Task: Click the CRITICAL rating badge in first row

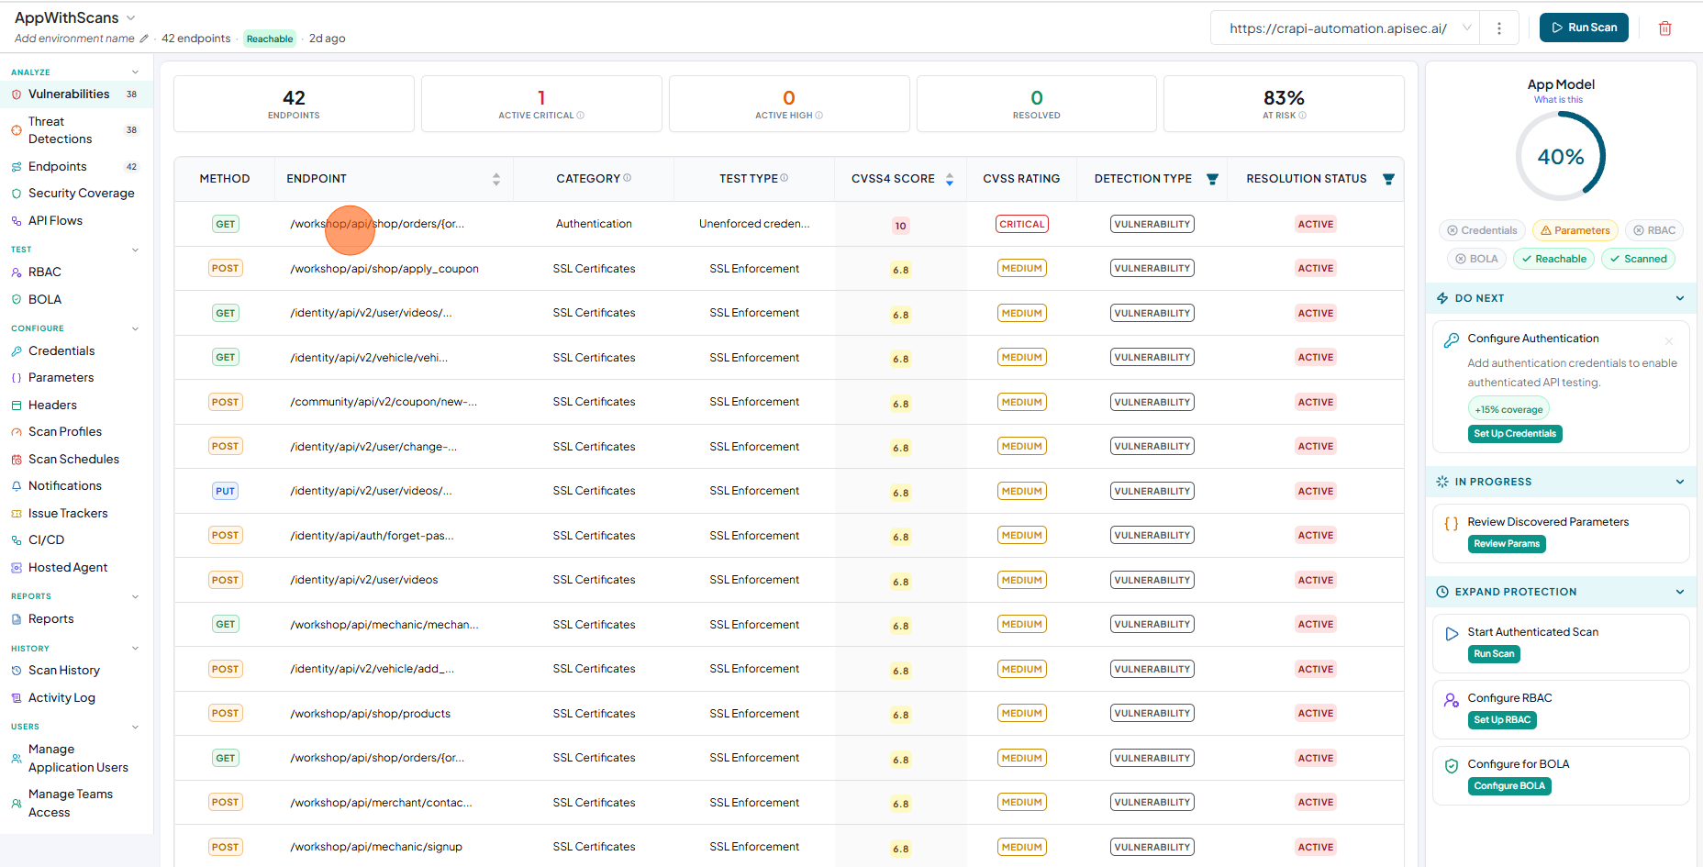Action: tap(1022, 224)
